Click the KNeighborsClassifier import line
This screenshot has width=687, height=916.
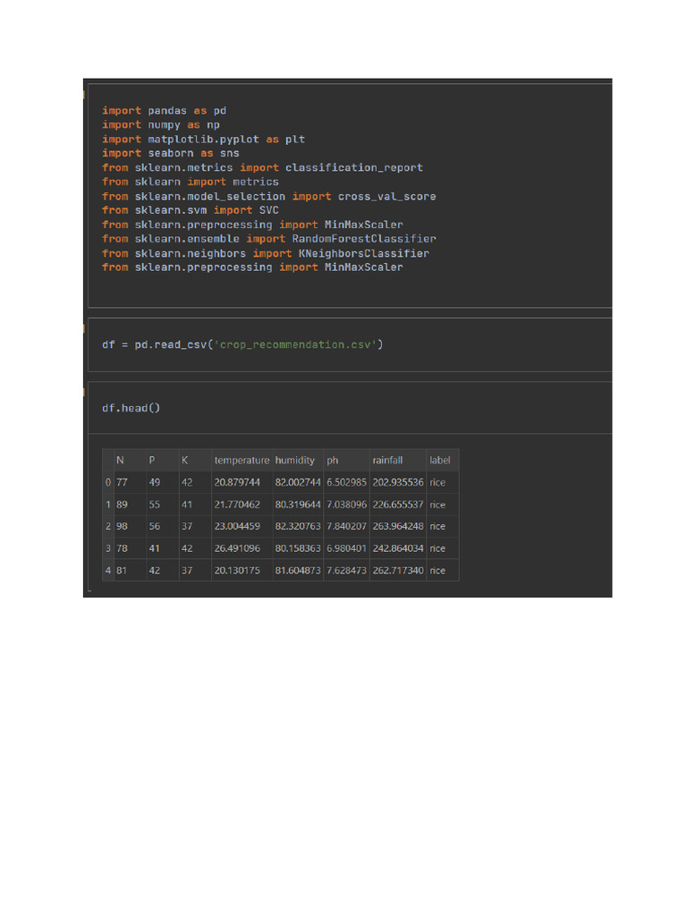pyautogui.click(x=265, y=253)
